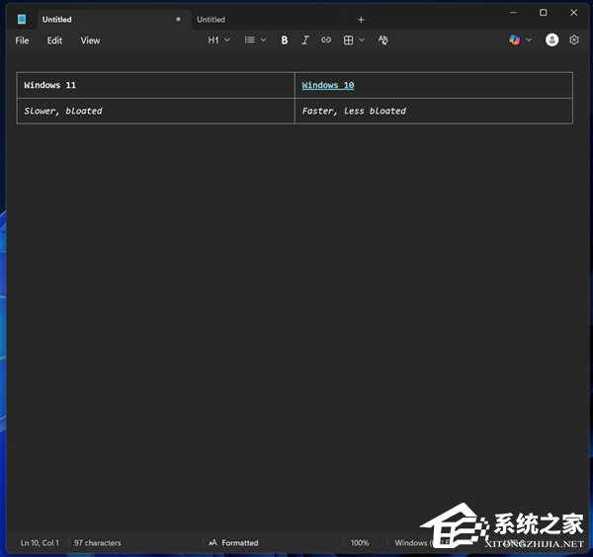Click the Windows 10 hyperlink

[x=328, y=85]
